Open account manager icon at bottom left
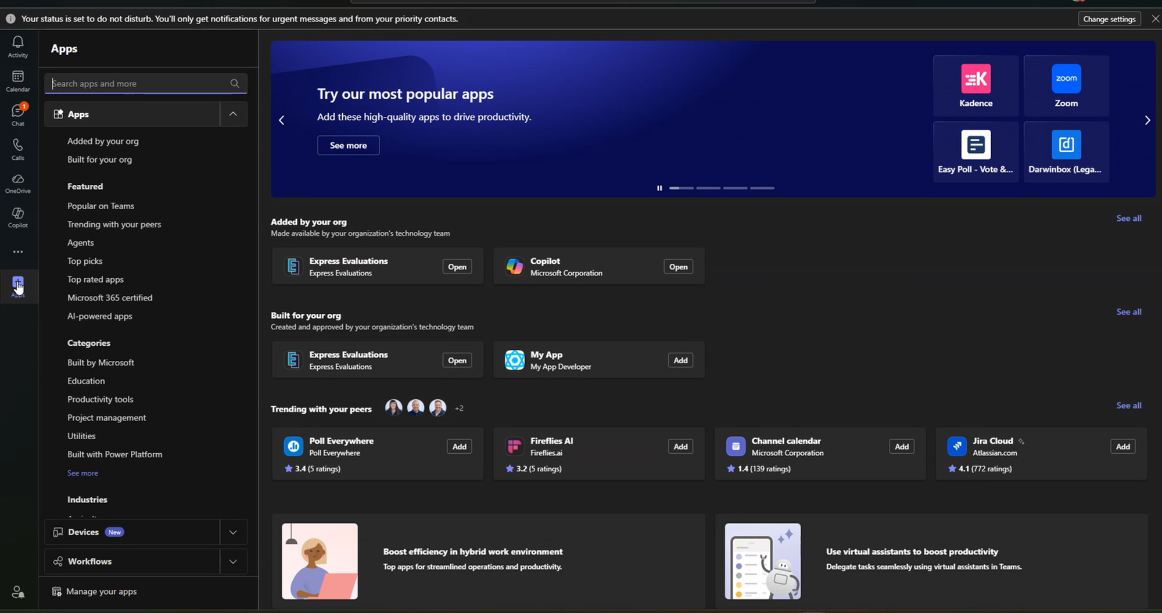 pos(18,592)
